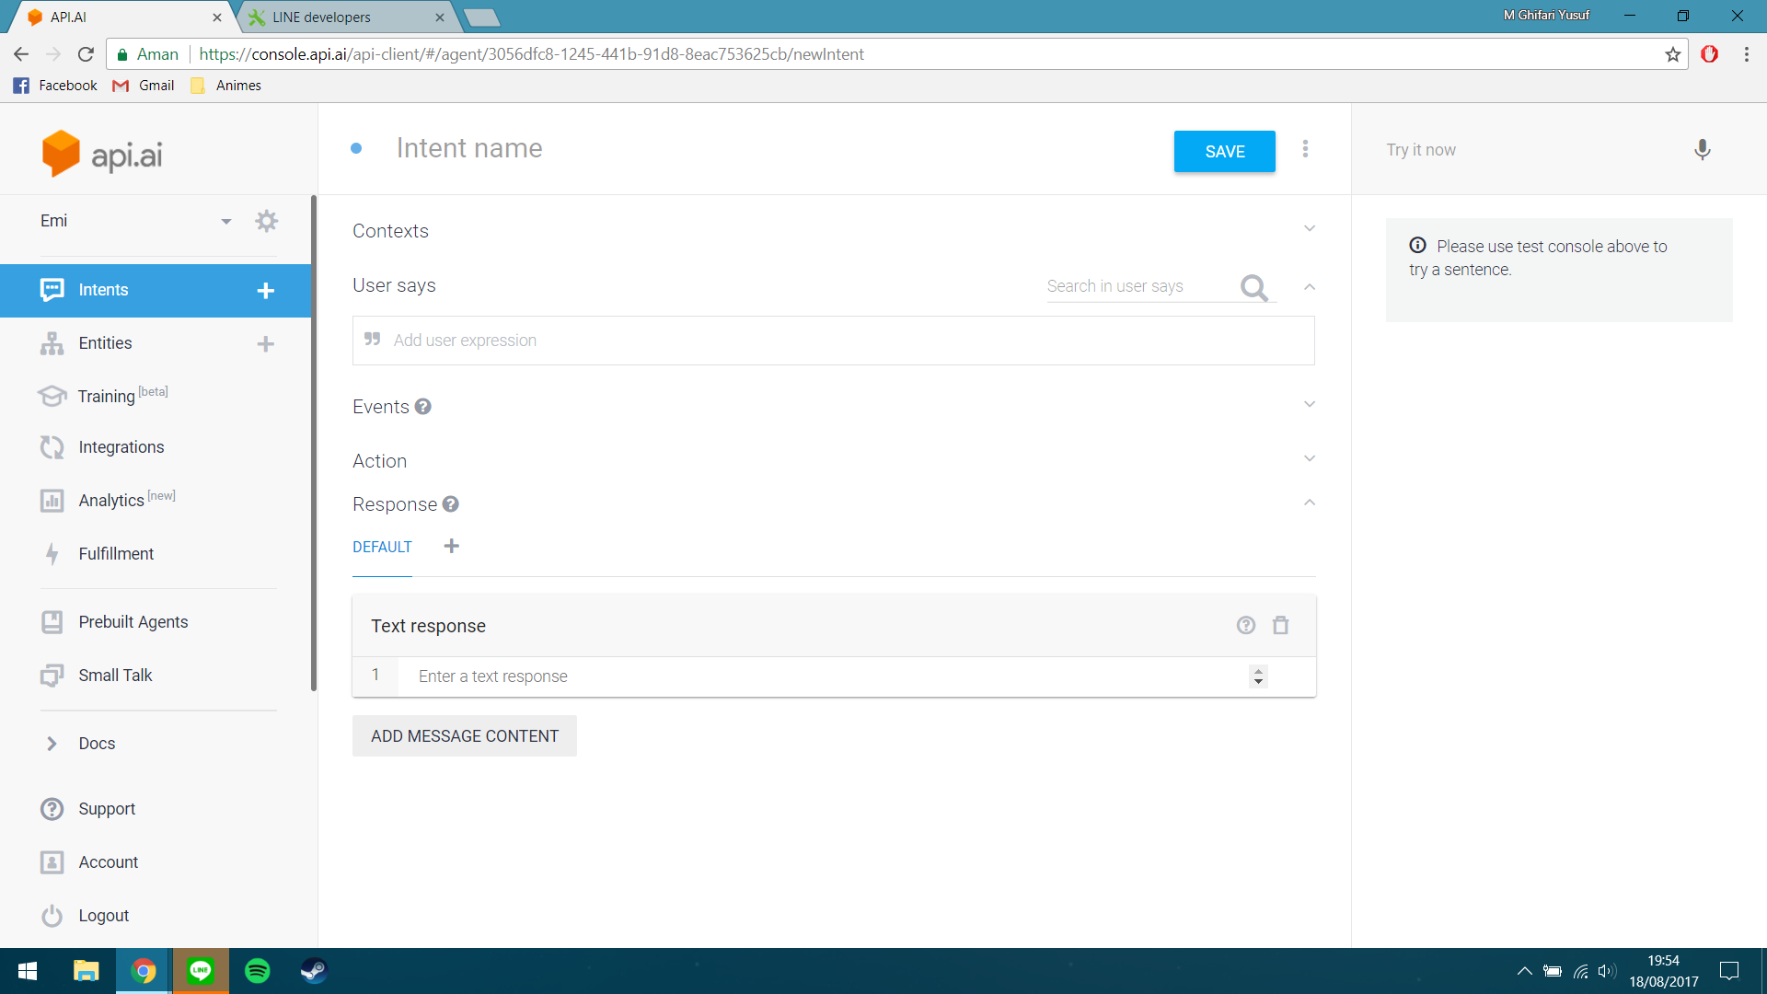Click the text response stepper arrows
Image resolution: width=1767 pixels, height=994 pixels.
1258,676
